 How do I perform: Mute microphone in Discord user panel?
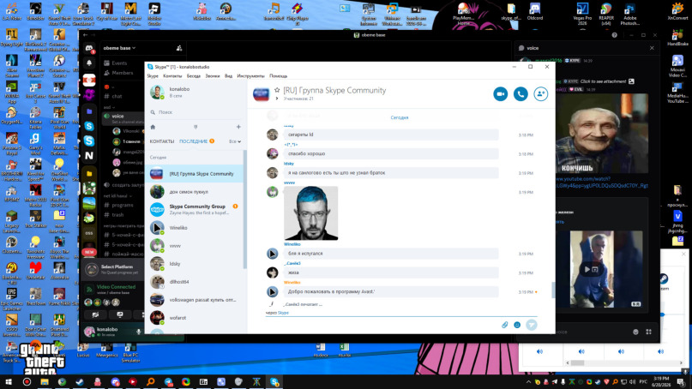pos(139,332)
